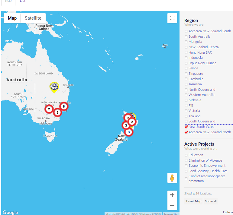Tick the Victoria region checkbox

186,111
